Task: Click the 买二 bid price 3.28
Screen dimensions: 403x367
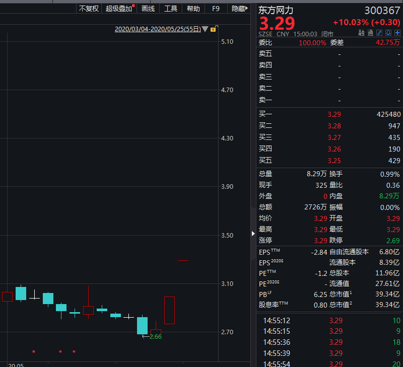Action: coord(334,126)
